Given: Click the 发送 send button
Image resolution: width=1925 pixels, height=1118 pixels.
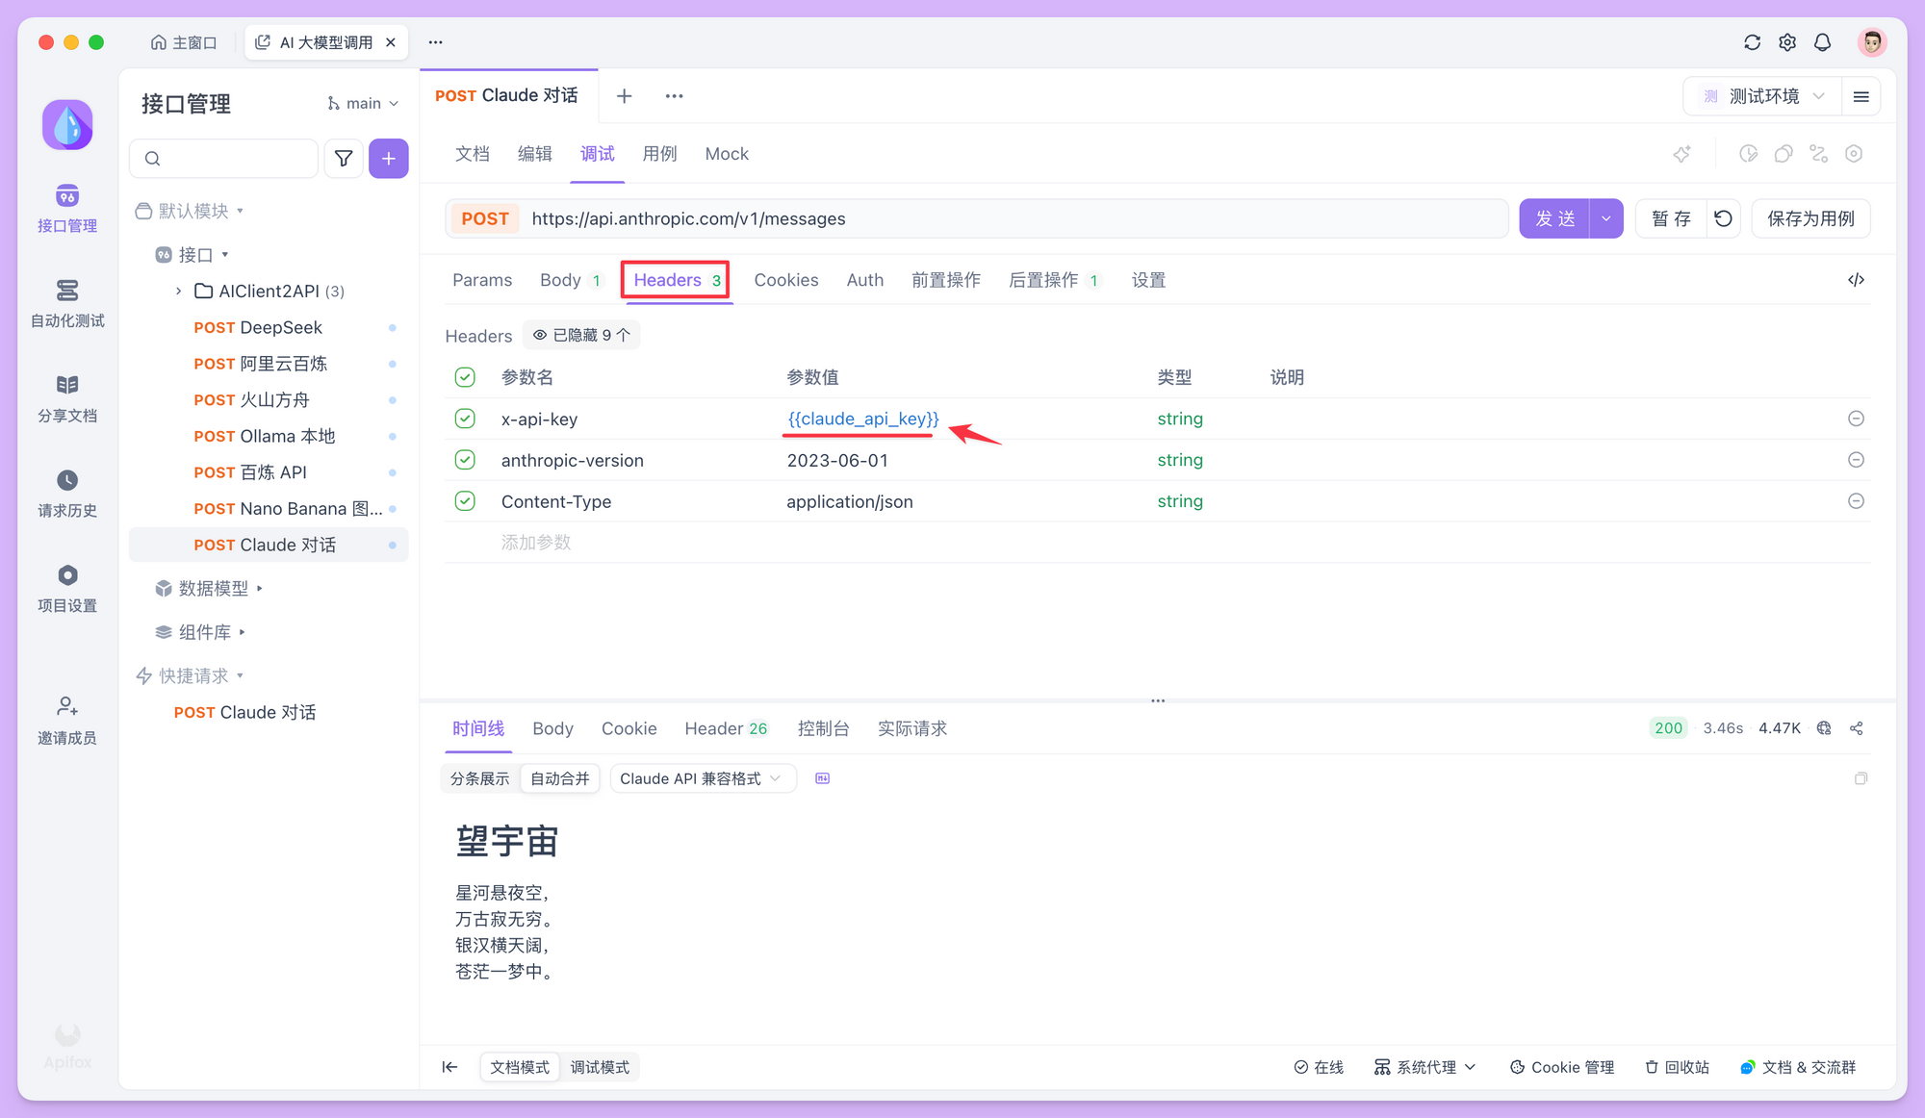Looking at the screenshot, I should [x=1554, y=218].
